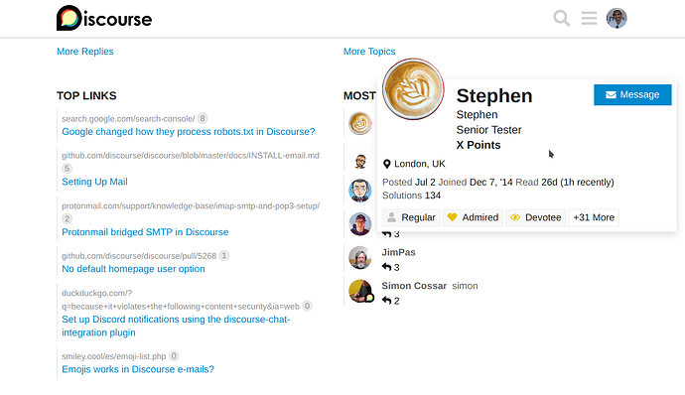
Task: Click the More Topics link
Action: pyautogui.click(x=369, y=52)
